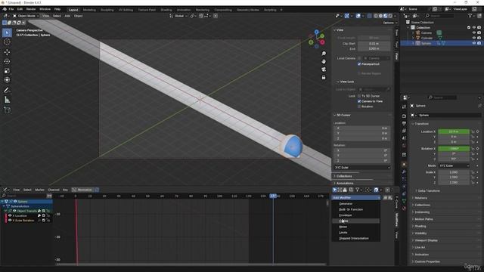Choose Noise from the Add Modifier list
484x272 pixels.
pos(356,227)
